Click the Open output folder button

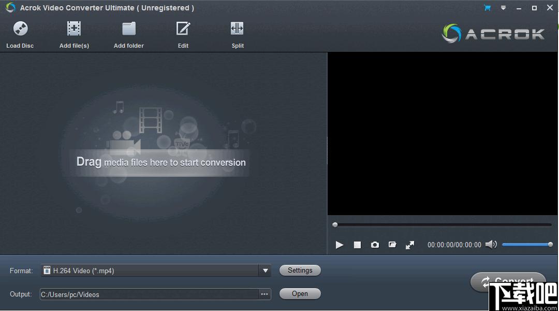[x=300, y=293]
